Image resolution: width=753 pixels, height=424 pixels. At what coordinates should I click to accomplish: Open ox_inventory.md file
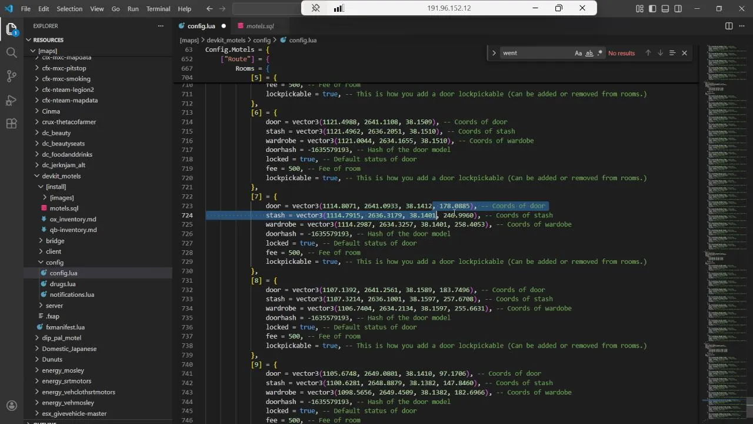[98, 219]
